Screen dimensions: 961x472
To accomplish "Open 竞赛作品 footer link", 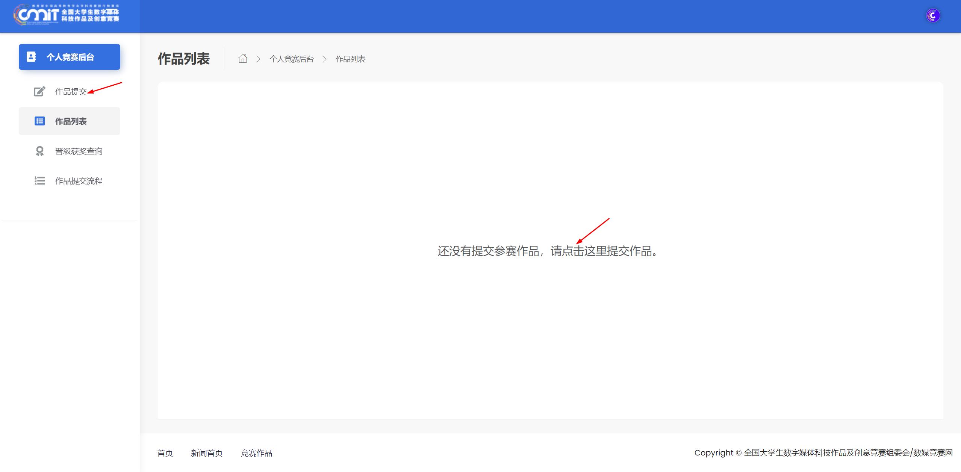I will 256,453.
